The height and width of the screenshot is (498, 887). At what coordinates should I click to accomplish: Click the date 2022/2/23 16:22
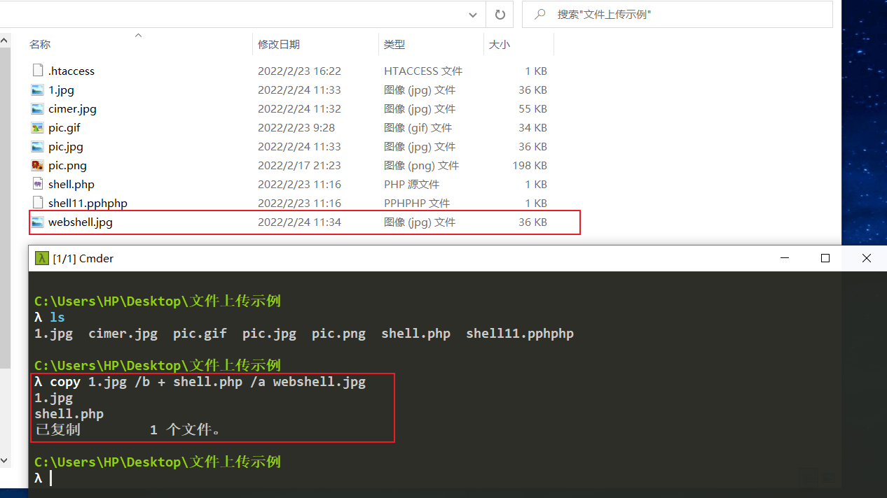299,71
